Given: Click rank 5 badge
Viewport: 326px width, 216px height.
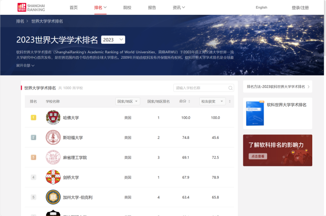Looking at the screenshot, I should point(33,197).
